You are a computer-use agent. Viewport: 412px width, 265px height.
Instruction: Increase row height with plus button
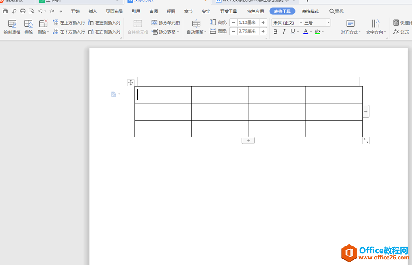pos(263,22)
